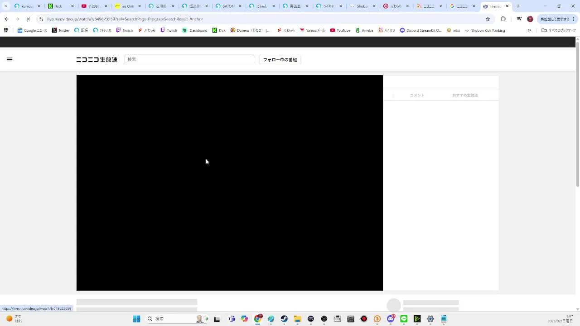Open the Google ニュース bookmark

pyautogui.click(x=32, y=30)
